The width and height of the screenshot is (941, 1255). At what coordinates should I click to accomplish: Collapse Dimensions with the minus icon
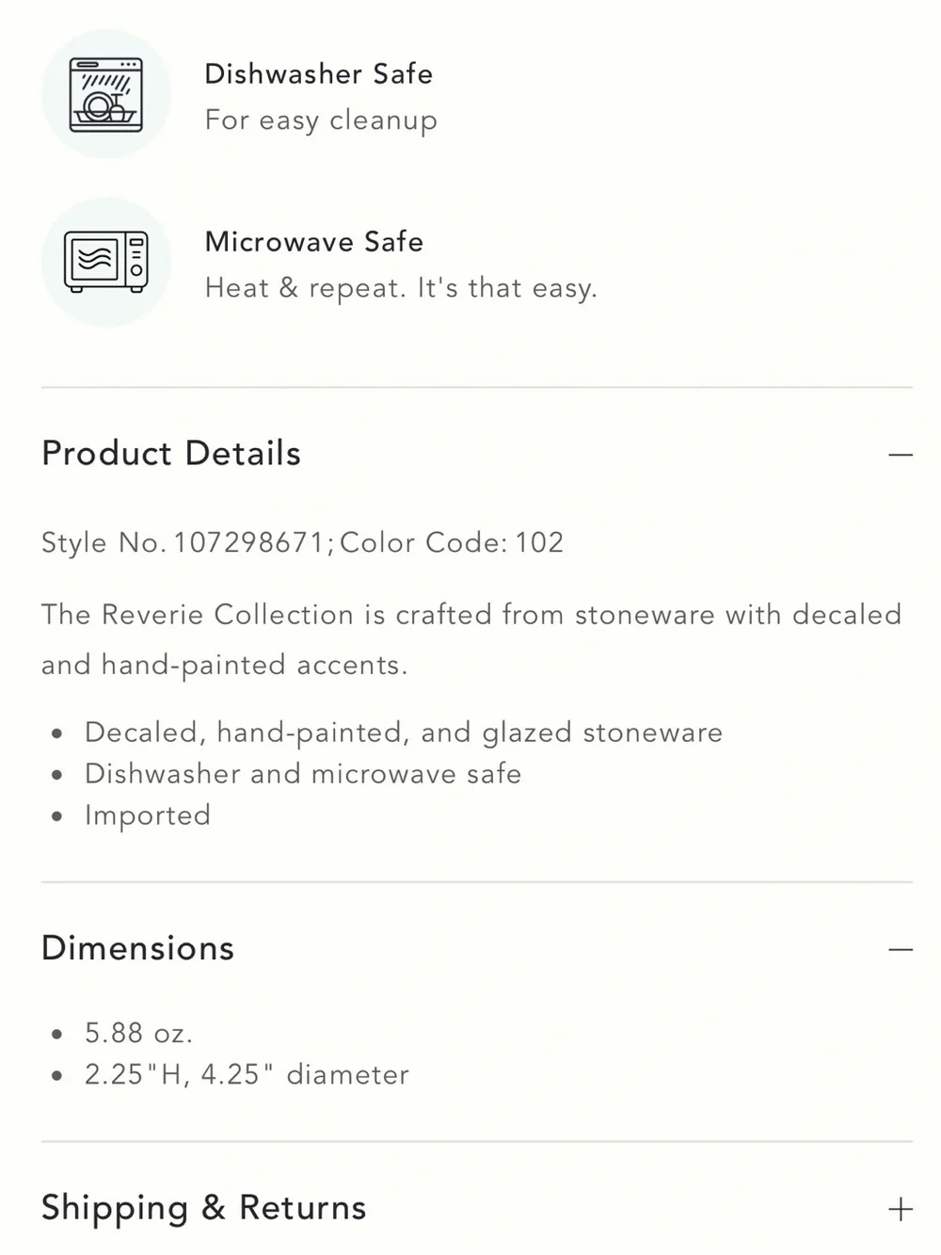pos(901,949)
